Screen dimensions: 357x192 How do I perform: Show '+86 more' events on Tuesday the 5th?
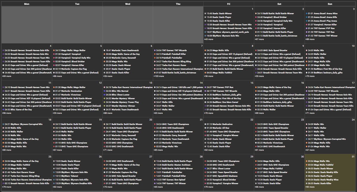(57, 76)
